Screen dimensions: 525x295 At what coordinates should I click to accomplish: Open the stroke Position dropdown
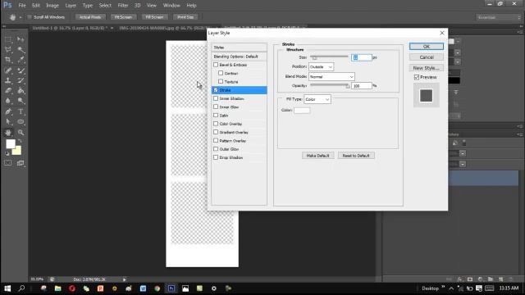321,67
